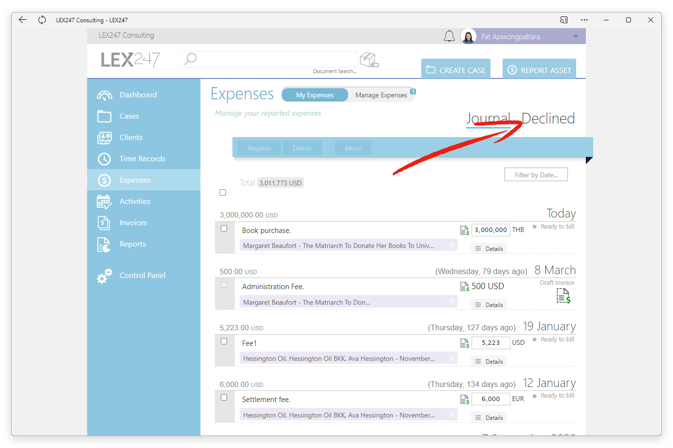Switch to the Declined tab
This screenshot has width=673, height=448.
[x=548, y=119]
